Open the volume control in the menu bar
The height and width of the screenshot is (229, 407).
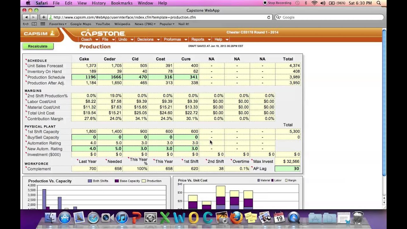[x=323, y=3]
